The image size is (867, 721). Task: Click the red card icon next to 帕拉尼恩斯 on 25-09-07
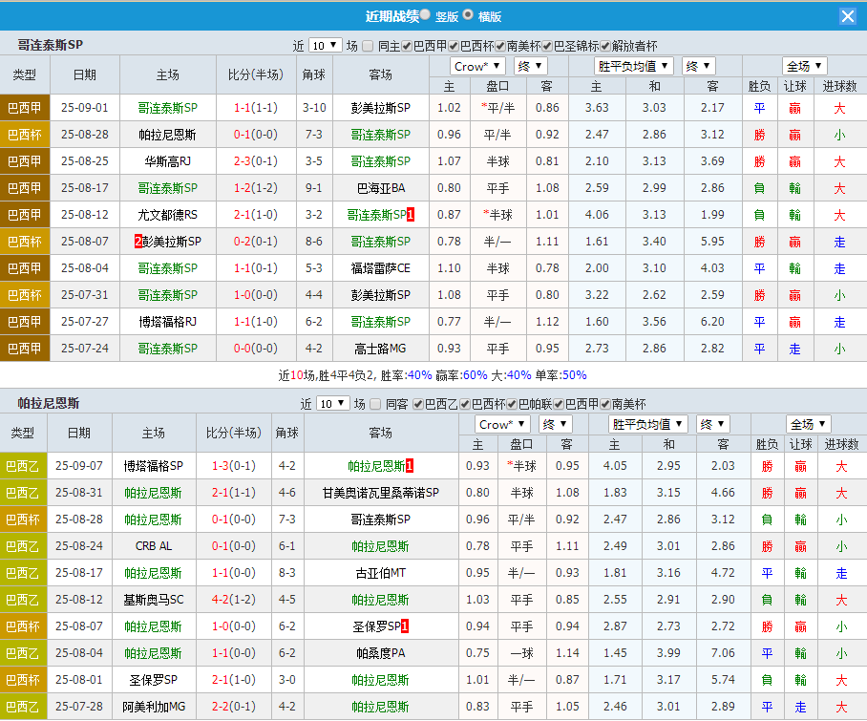408,466
